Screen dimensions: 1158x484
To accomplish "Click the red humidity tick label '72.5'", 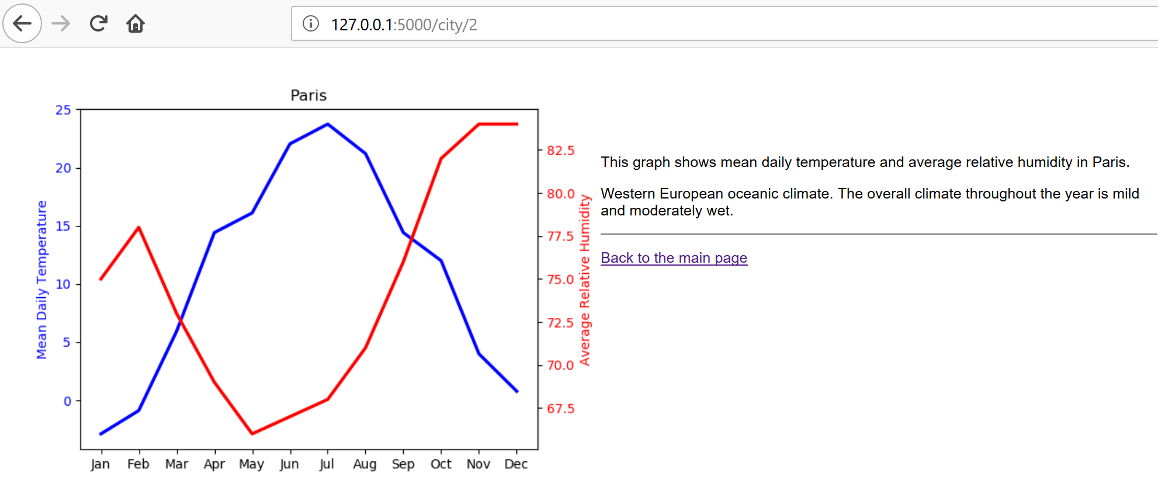I will (561, 322).
